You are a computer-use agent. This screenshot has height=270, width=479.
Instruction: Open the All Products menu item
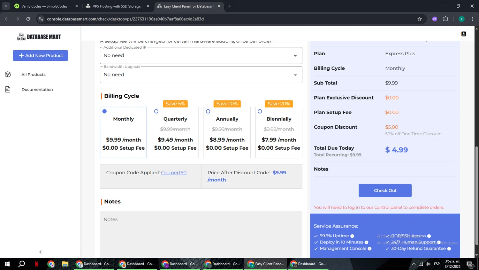pos(34,75)
